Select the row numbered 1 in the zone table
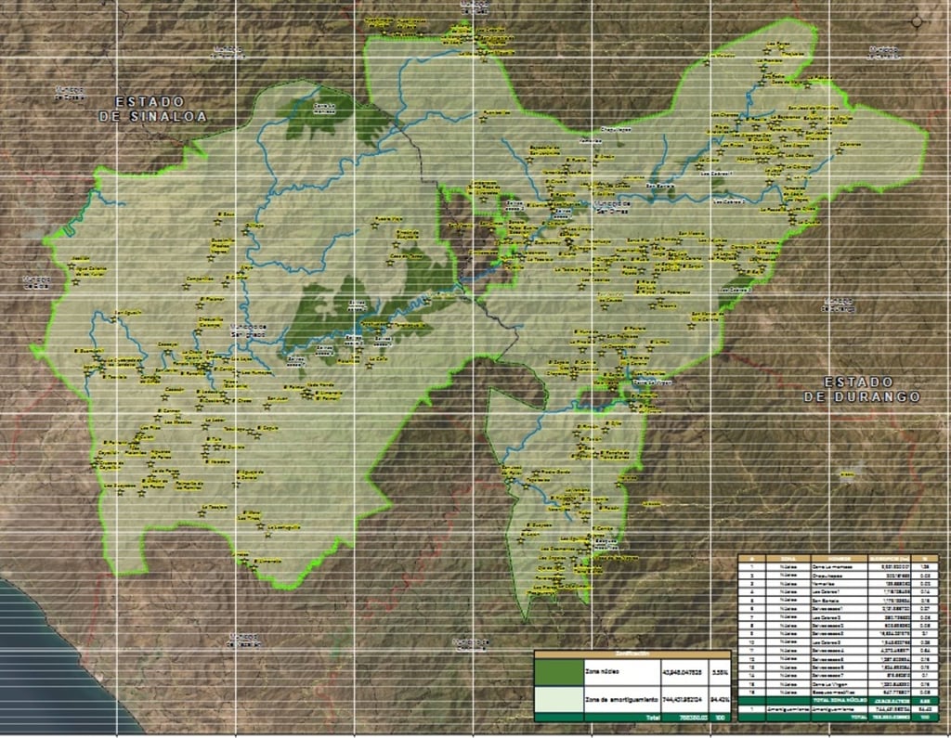Image resolution: width=951 pixels, height=738 pixels. (751, 567)
